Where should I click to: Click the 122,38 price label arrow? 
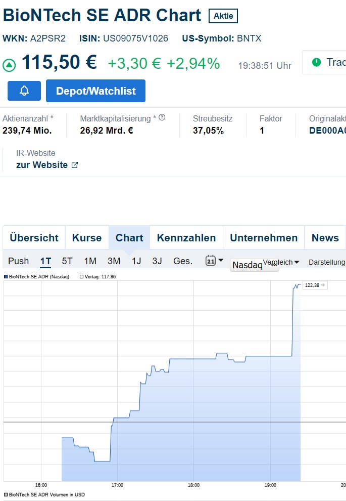[323, 285]
